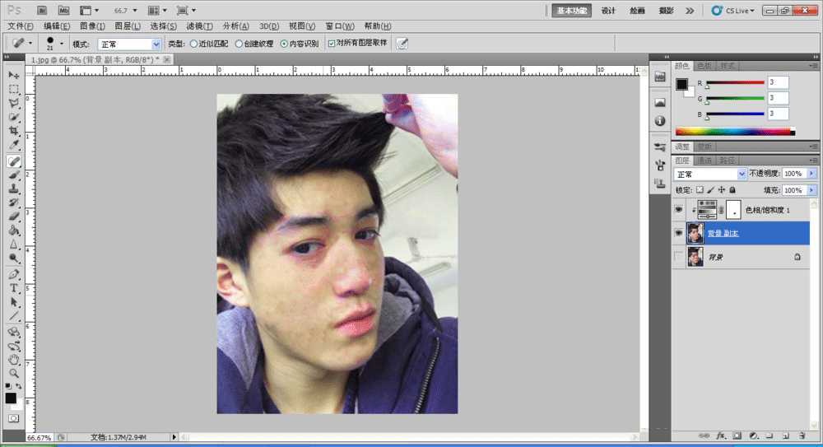Click the color spectrum ramp bar
This screenshot has width=823, height=447.
732,131
